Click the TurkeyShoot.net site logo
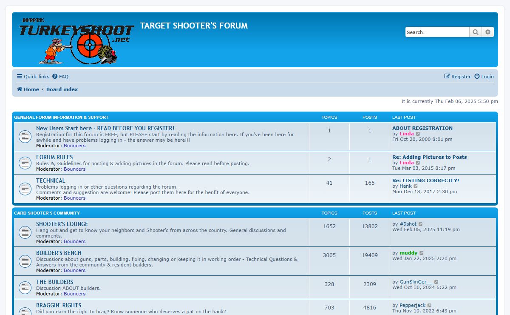Screen dimensions: 510x315 76,40
